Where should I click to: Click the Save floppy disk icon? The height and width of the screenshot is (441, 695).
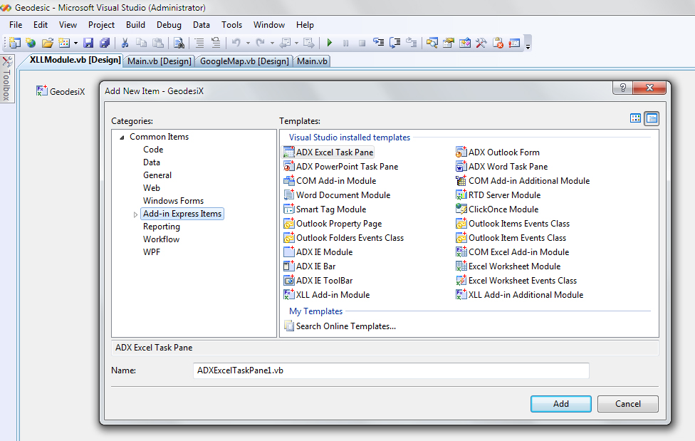click(x=88, y=43)
